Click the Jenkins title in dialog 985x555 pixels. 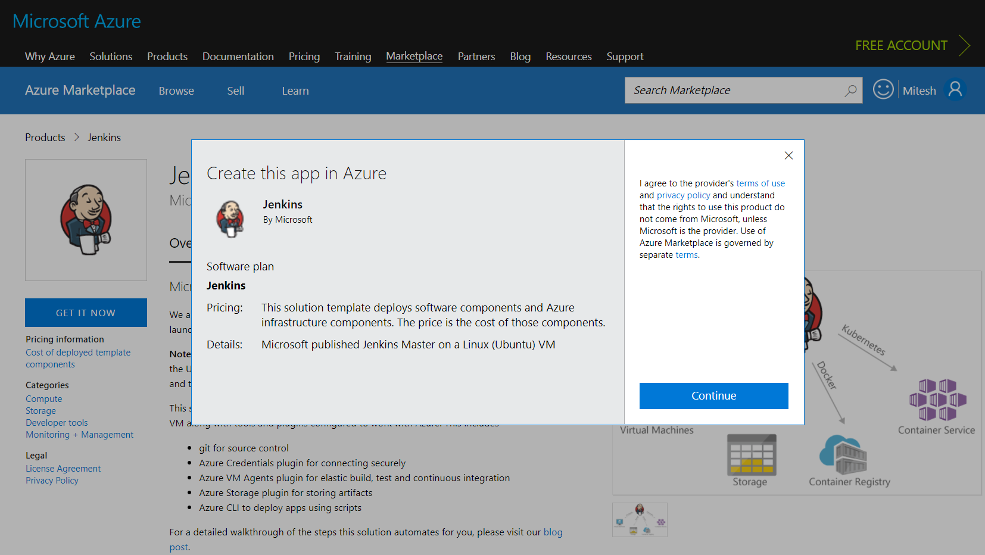click(283, 204)
